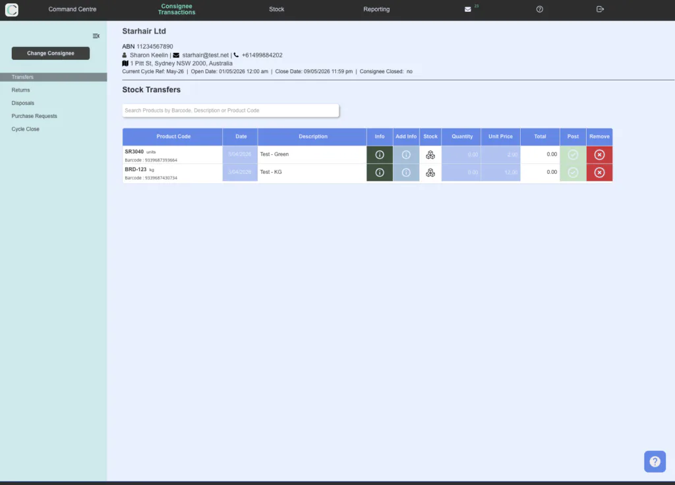Check Stock for Test - KG product

(430, 172)
